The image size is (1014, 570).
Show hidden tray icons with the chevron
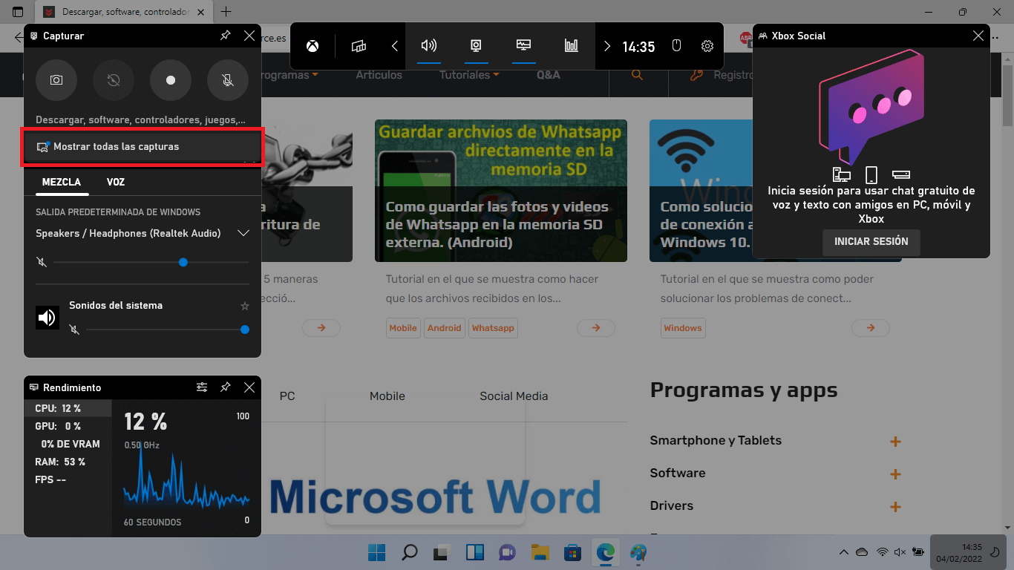843,552
